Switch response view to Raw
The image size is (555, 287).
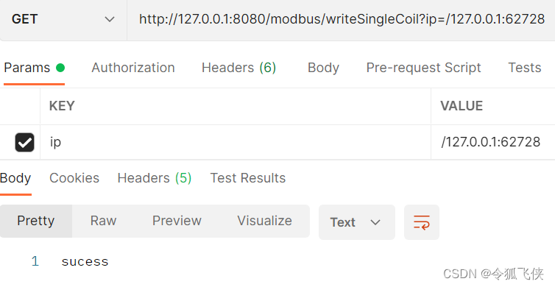pos(103,221)
